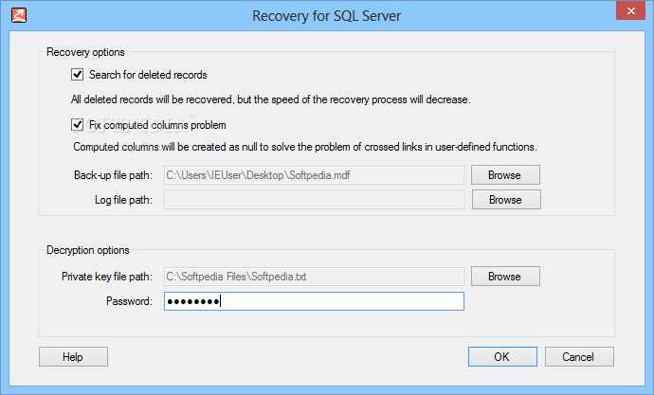Click the 'Decryption options' group label
Screen dimensions: 654x395
coord(88,250)
